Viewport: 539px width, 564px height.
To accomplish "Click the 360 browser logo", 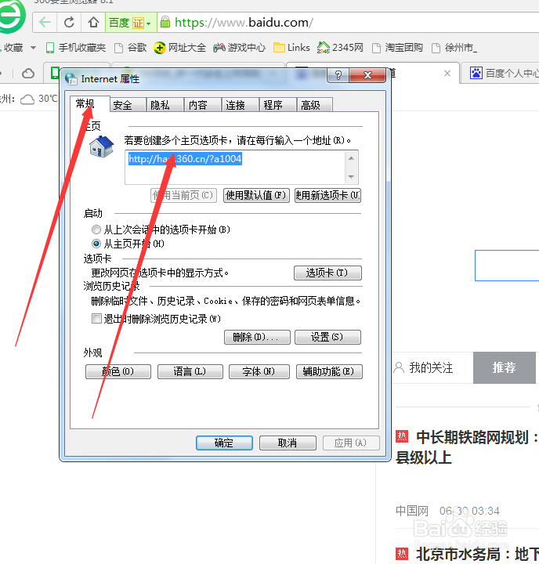I will 13,16.
